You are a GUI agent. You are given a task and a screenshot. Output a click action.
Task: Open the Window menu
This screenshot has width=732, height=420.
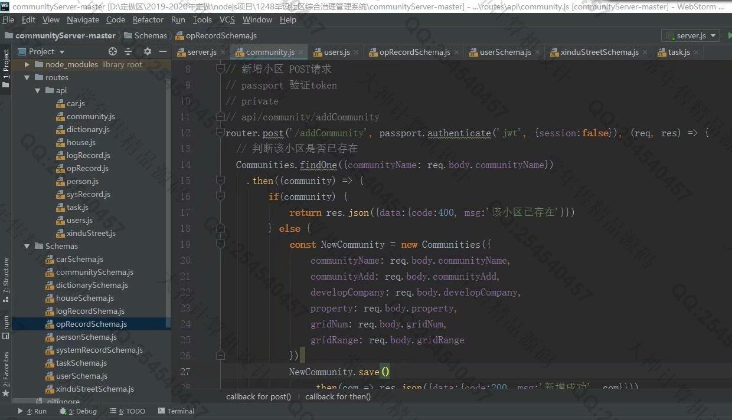click(257, 19)
